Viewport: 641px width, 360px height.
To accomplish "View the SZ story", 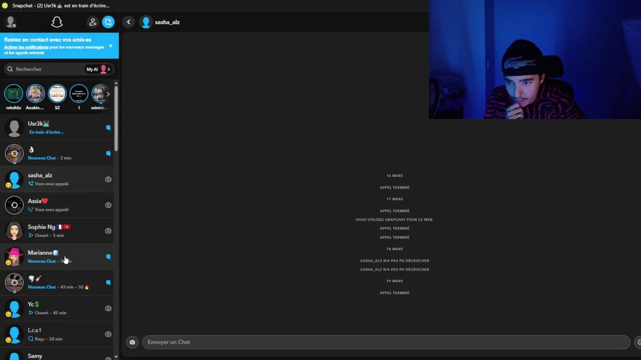I will (x=57, y=93).
